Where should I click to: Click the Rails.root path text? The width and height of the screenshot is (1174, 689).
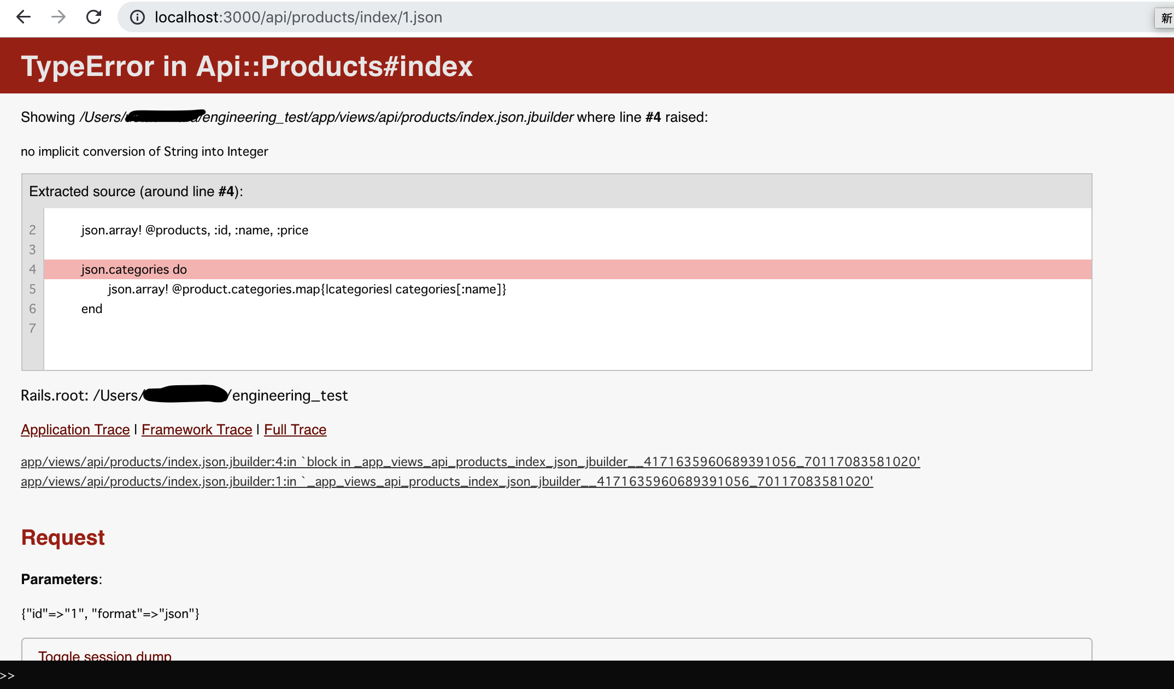(x=184, y=395)
